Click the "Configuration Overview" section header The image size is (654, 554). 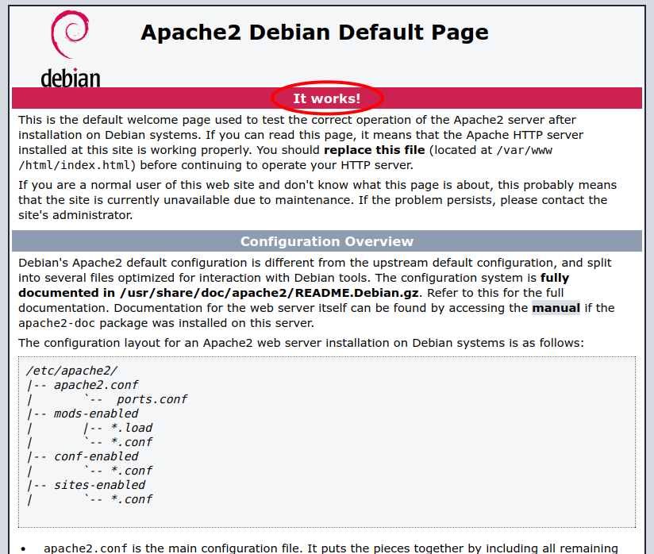pyautogui.click(x=327, y=241)
